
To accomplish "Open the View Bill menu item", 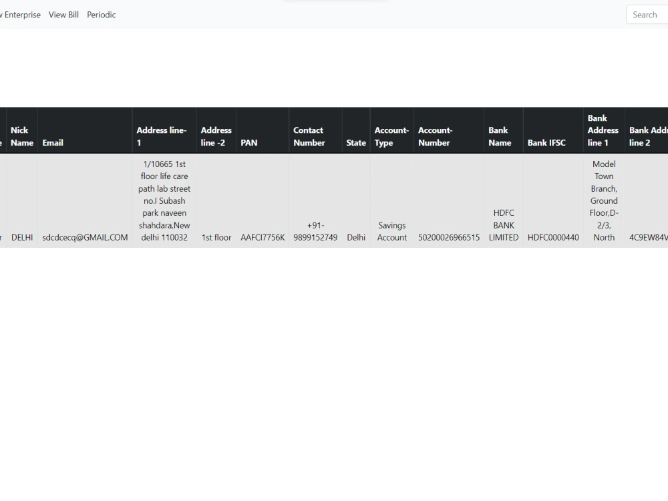I will [63, 15].
